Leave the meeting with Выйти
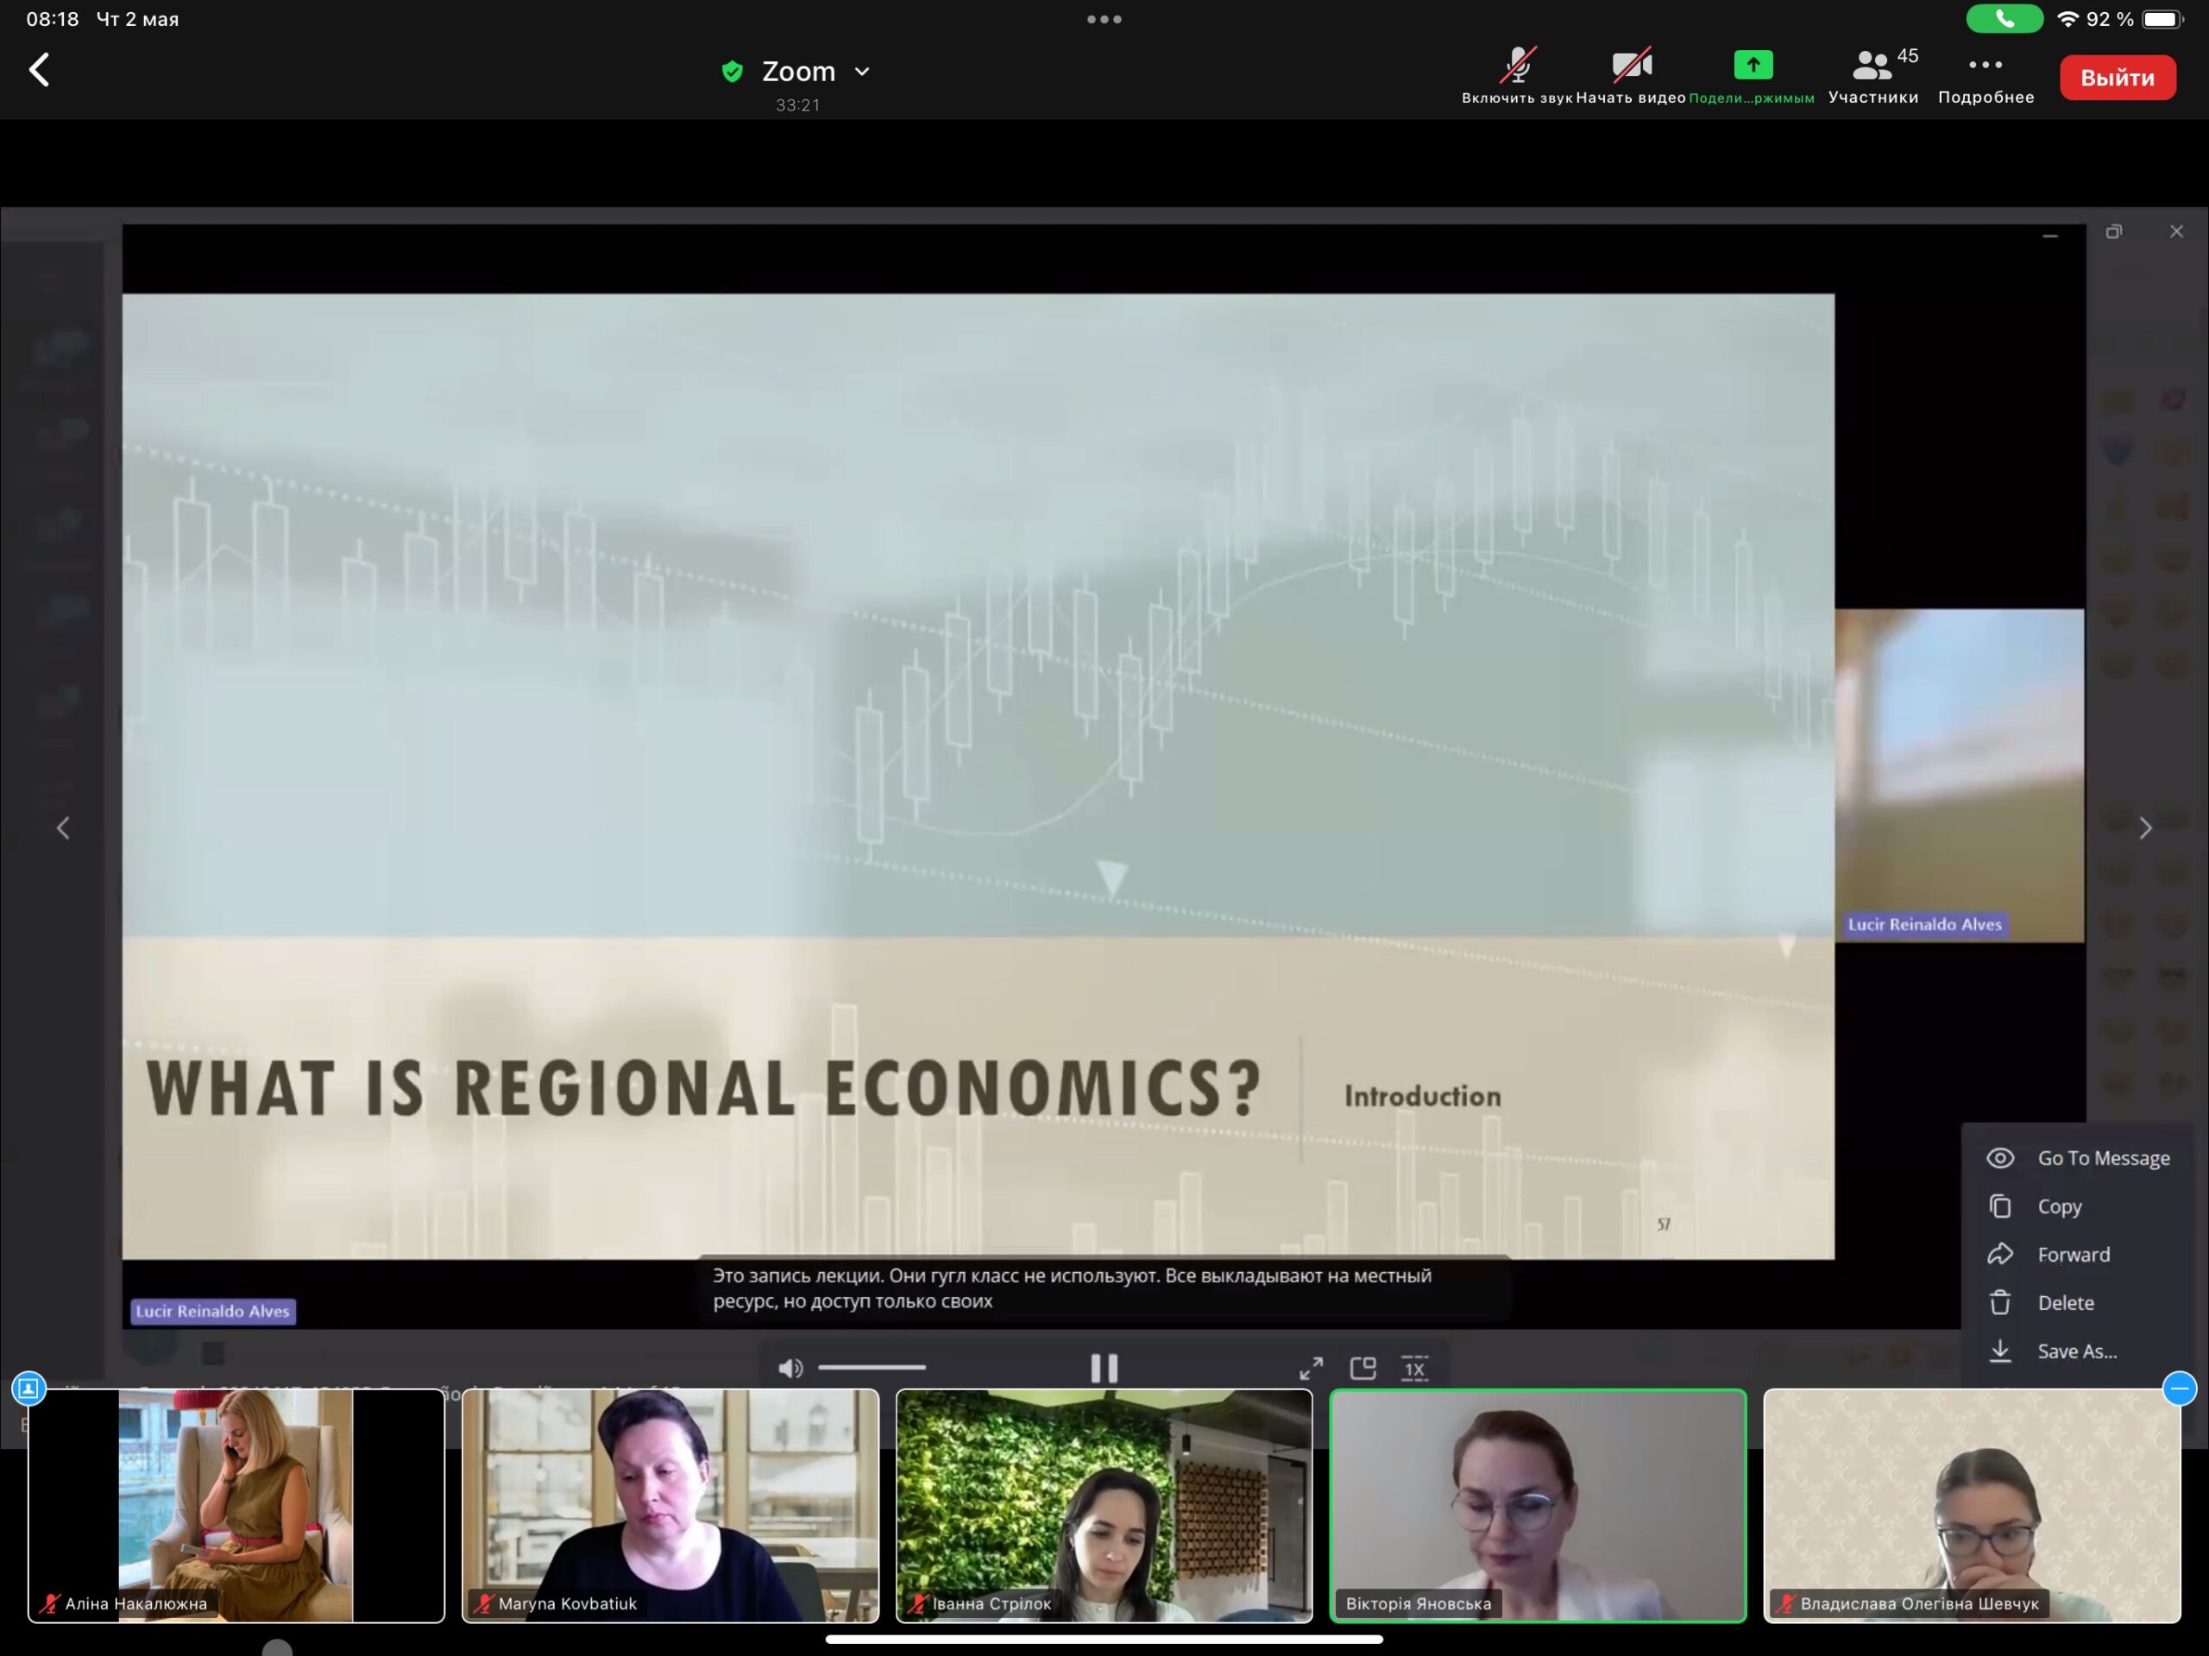2209x1656 pixels. 2118,77
